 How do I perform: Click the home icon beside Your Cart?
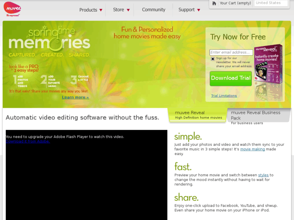(214, 3)
